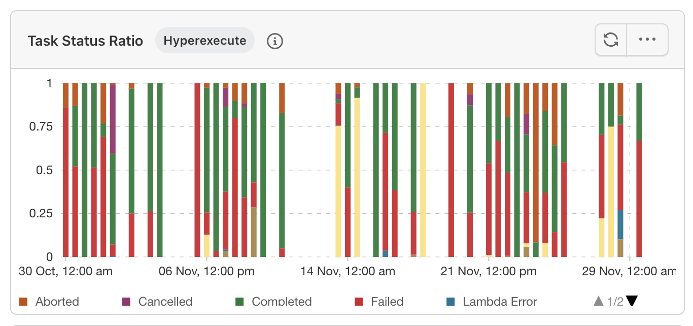The height and width of the screenshot is (326, 693).
Task: Hide the Completed series via legend label
Action: coord(282,302)
